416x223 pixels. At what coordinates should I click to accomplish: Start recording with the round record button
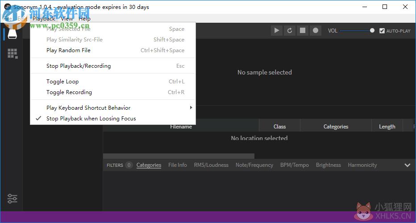pos(316,30)
